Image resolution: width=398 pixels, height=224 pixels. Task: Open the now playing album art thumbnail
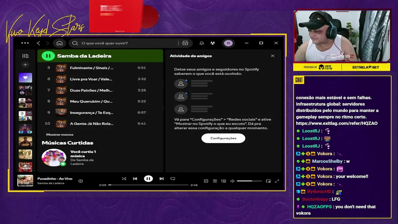(x=25, y=181)
